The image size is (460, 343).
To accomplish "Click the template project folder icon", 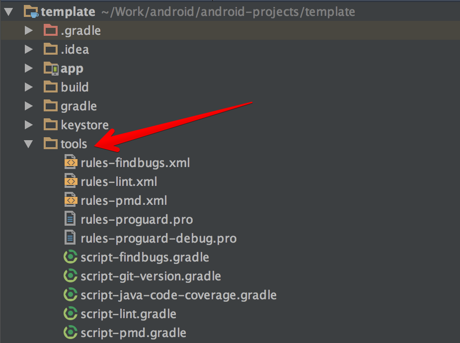I will click(x=31, y=11).
